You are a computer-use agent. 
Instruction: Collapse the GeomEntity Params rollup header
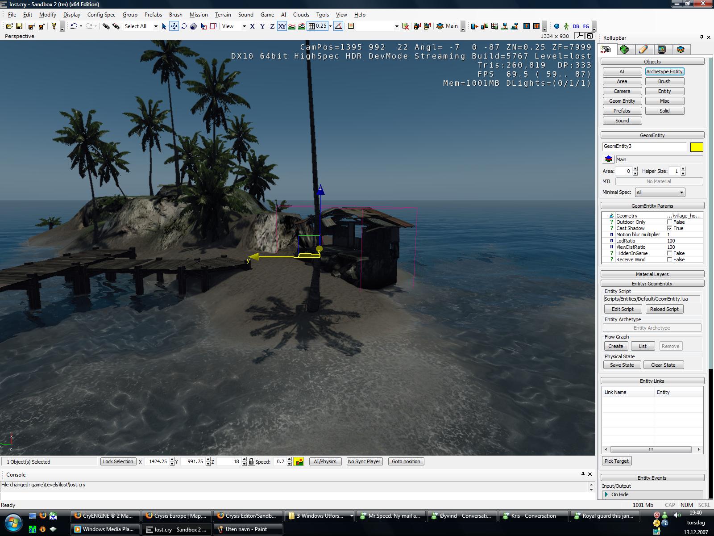coord(652,206)
